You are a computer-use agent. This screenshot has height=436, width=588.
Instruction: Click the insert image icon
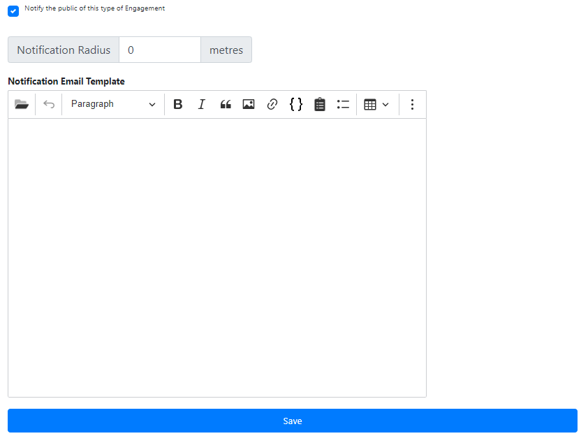[x=249, y=104]
